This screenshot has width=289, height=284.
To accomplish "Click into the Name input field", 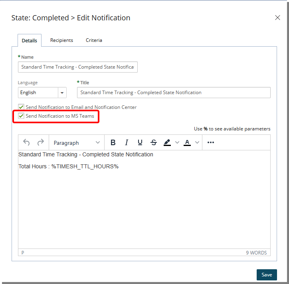I will click(78, 67).
